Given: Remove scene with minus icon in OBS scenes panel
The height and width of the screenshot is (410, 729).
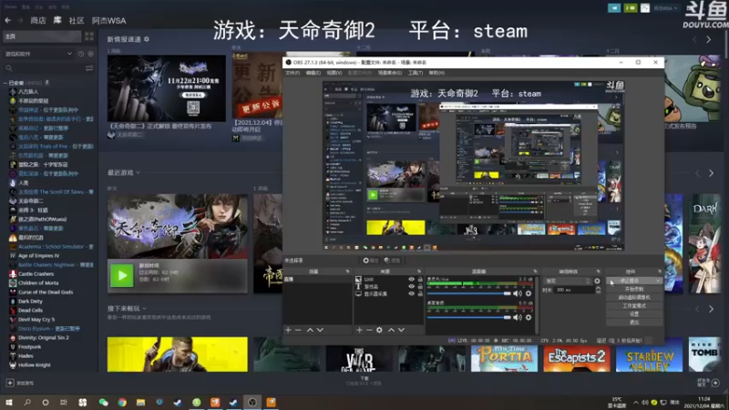Looking at the screenshot, I should [x=299, y=330].
